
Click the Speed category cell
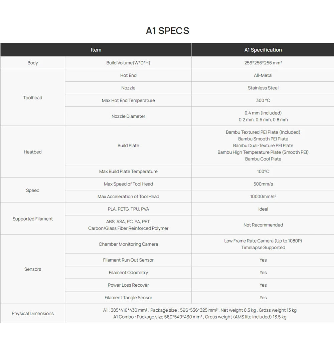pos(33,190)
